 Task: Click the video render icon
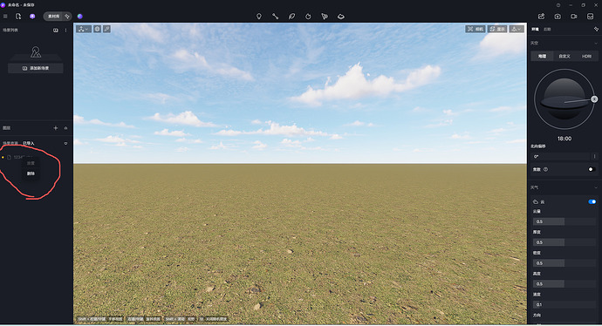(x=573, y=17)
